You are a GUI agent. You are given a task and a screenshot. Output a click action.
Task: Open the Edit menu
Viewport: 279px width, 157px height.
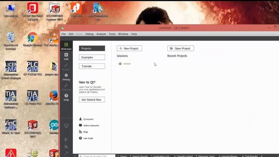coord(71,34)
